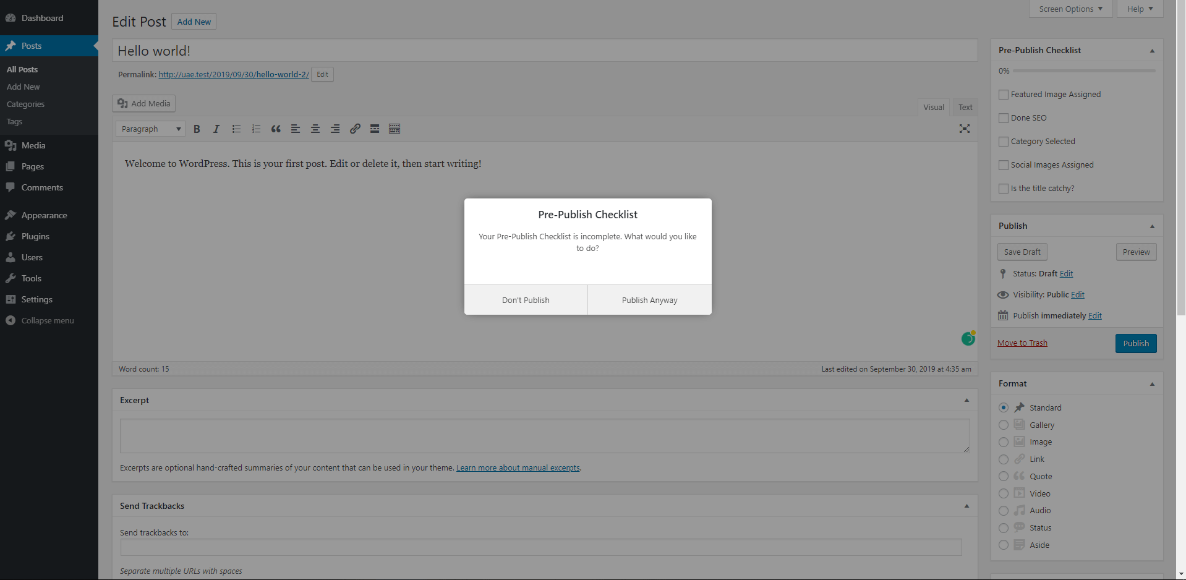Enter distraction-free fullscreen writing mode
Image resolution: width=1186 pixels, height=580 pixels.
click(x=965, y=129)
